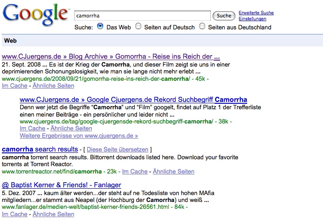Open Baptist Kerner & Friends Fanlager result
Viewport: 323px width, 224px height.
(62, 185)
